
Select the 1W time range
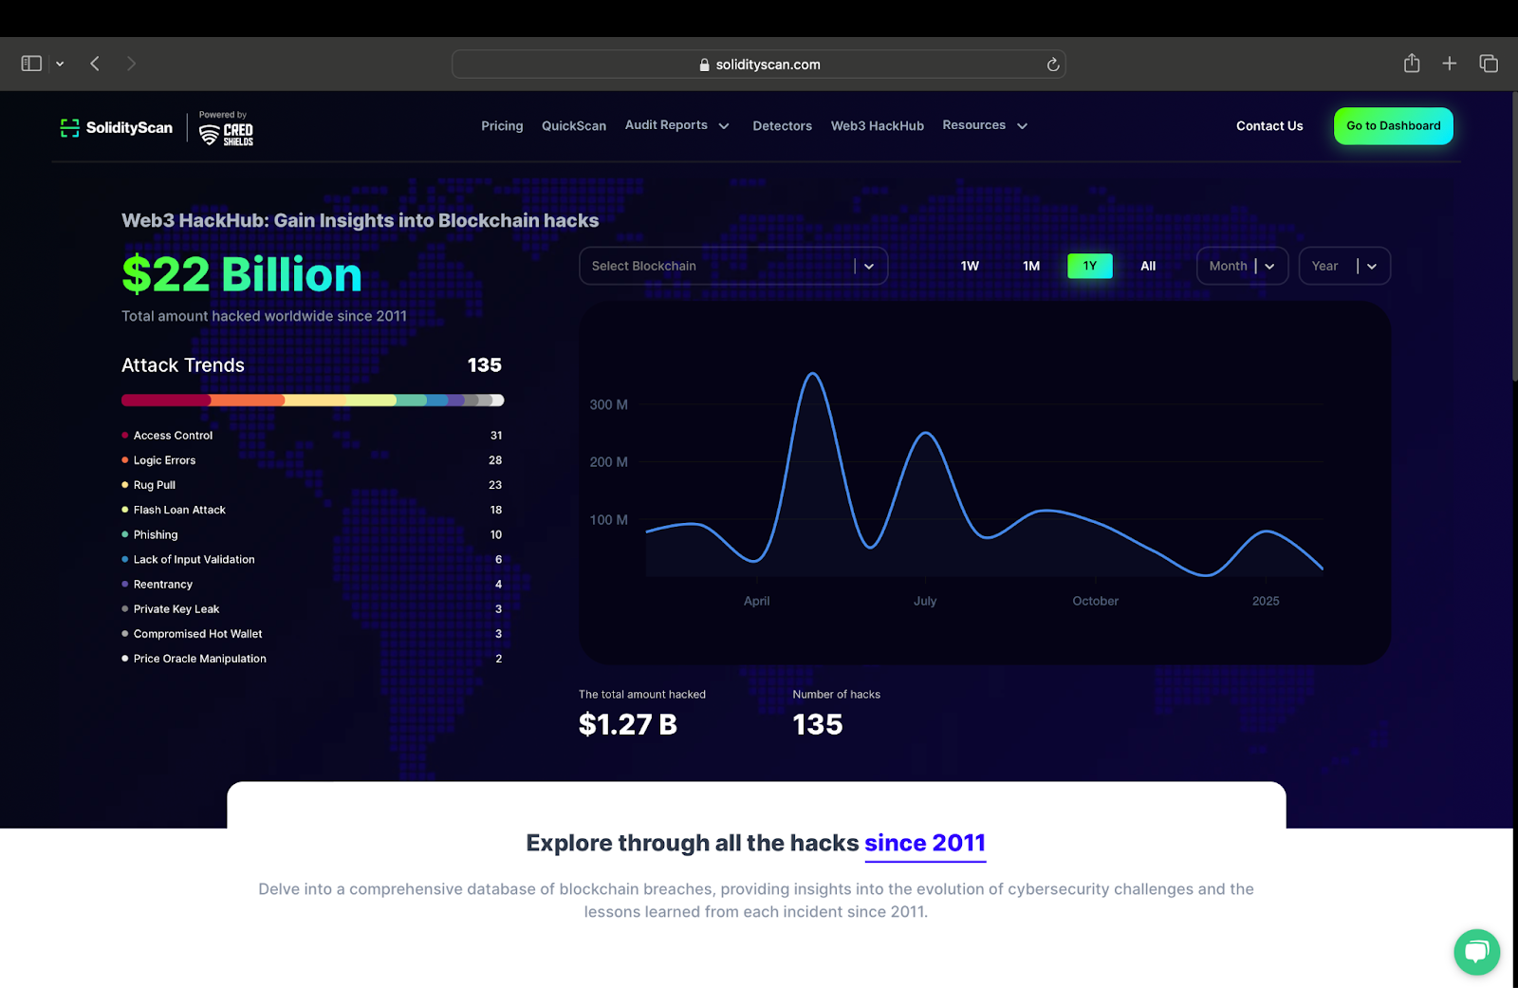(x=970, y=266)
